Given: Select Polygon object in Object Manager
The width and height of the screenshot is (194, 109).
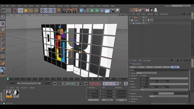Looking at the screenshot, I should click(138, 23).
